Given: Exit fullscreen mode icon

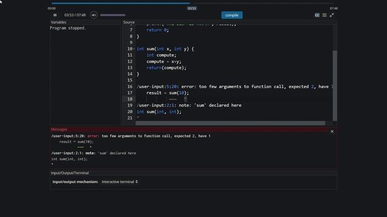Looking at the screenshot, I should click(x=332, y=15).
